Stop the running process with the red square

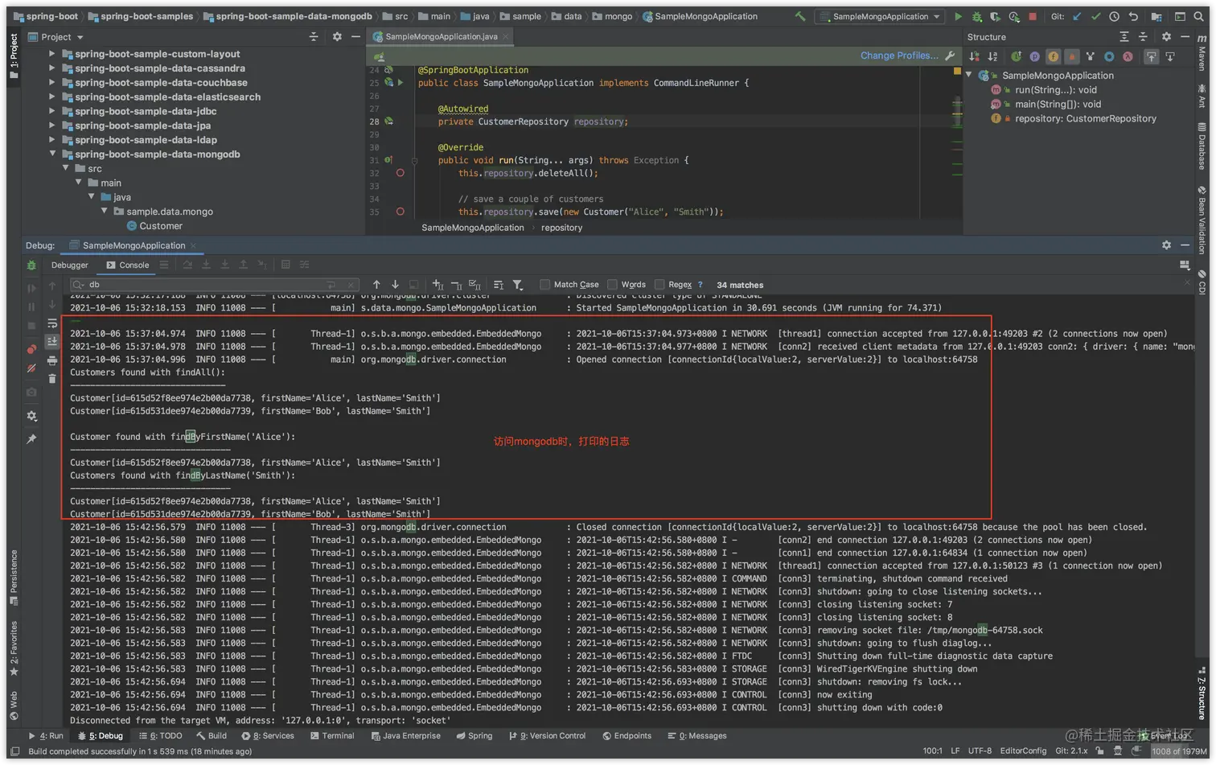click(1033, 16)
